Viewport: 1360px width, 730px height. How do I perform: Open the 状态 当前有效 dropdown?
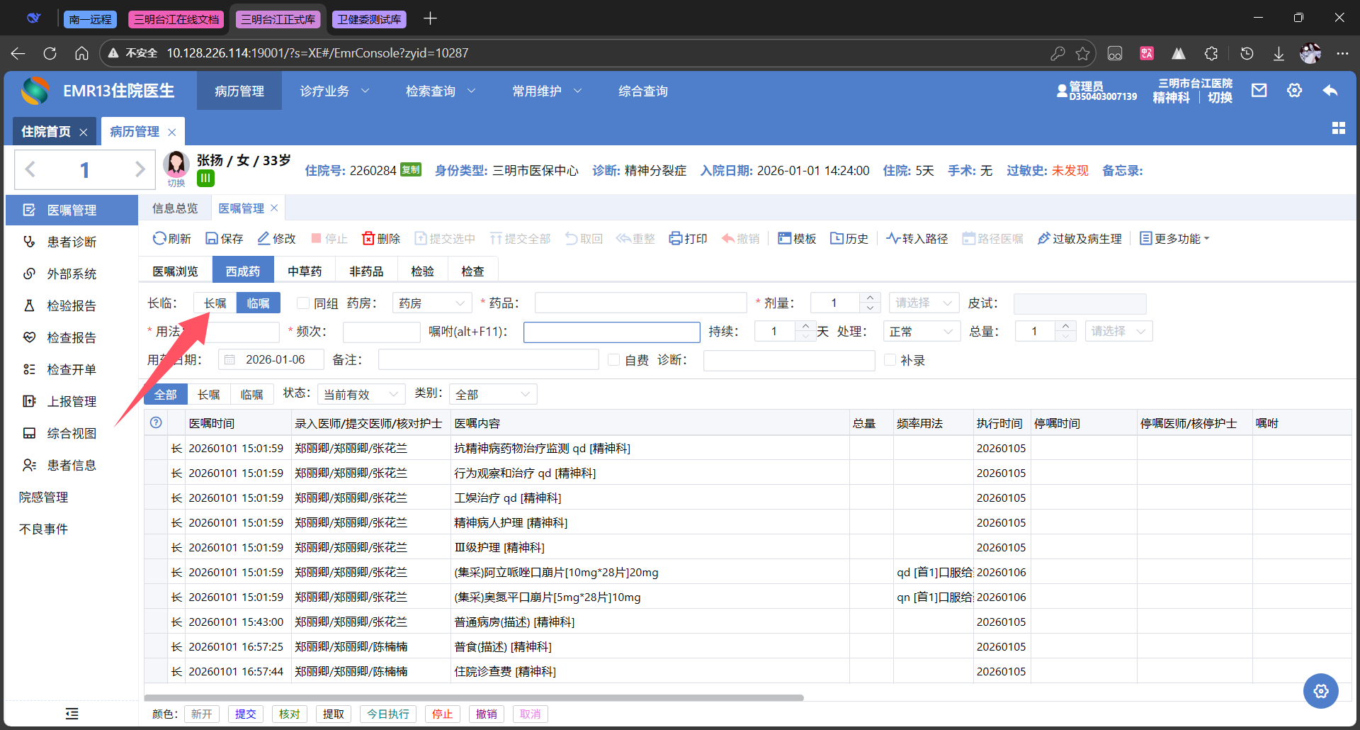361,394
